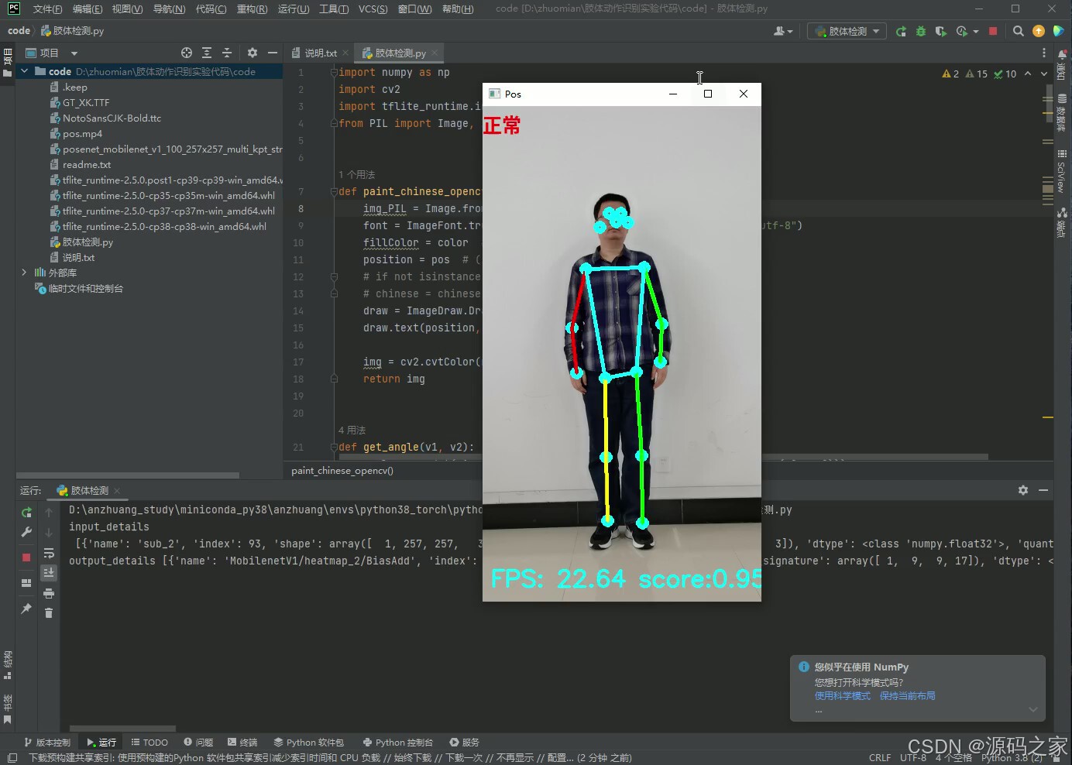Close the 肢体检测.py editor tab

pyautogui.click(x=435, y=53)
